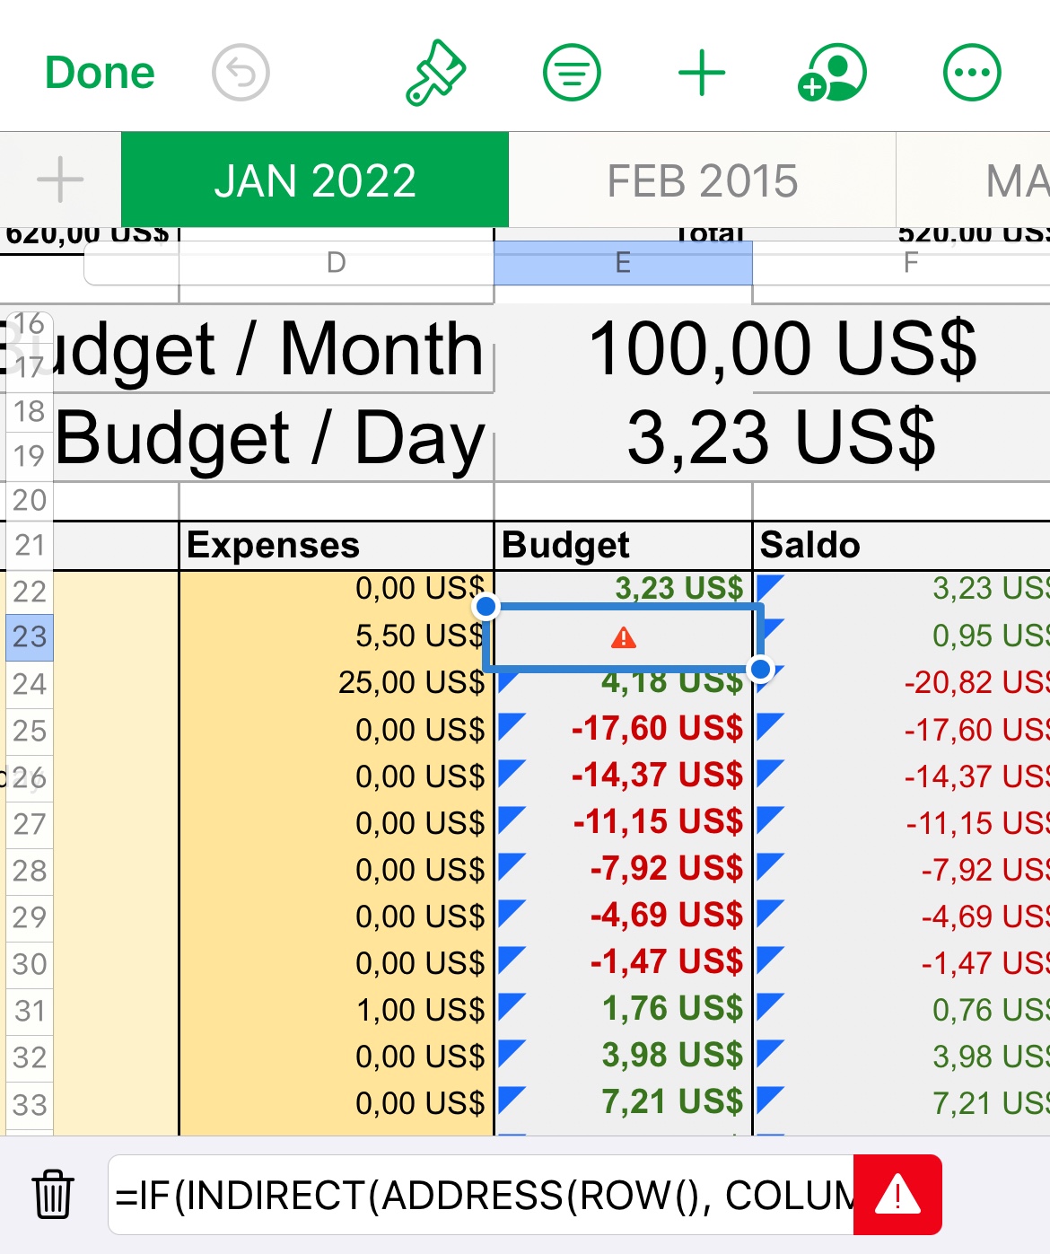Select saldo cell -20,82 US$

point(901,683)
